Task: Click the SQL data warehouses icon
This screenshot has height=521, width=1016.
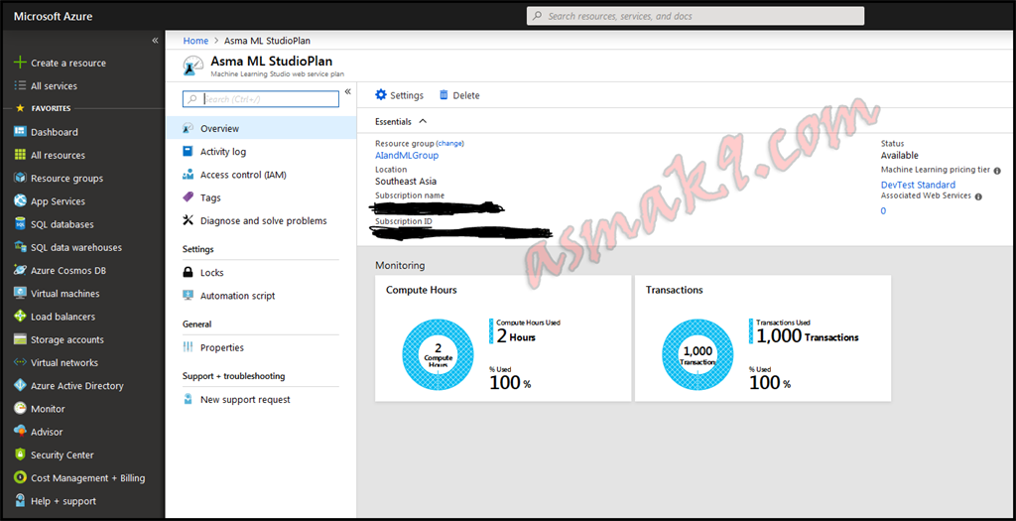Action: coord(20,247)
